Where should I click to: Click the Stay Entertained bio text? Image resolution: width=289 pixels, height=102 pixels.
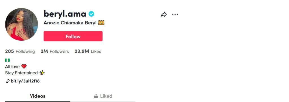[21, 73]
